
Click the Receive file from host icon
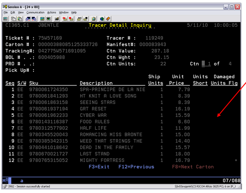click(x=34, y=19)
